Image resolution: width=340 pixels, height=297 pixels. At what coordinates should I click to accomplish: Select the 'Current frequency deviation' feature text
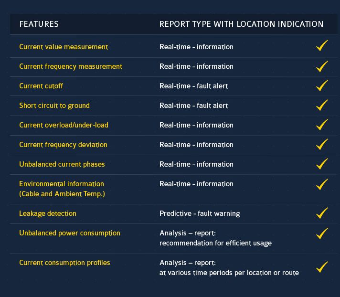[63, 145]
